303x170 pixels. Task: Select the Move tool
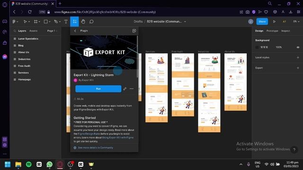(x=25, y=22)
